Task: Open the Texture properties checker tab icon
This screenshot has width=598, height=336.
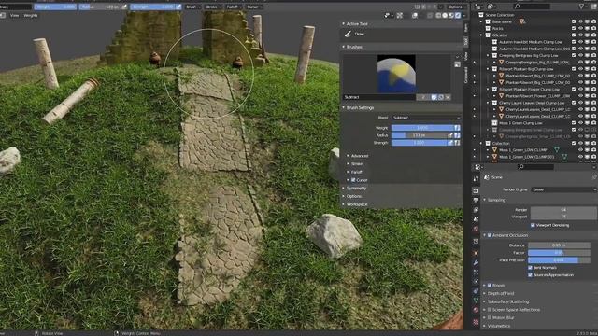Action: (476, 322)
